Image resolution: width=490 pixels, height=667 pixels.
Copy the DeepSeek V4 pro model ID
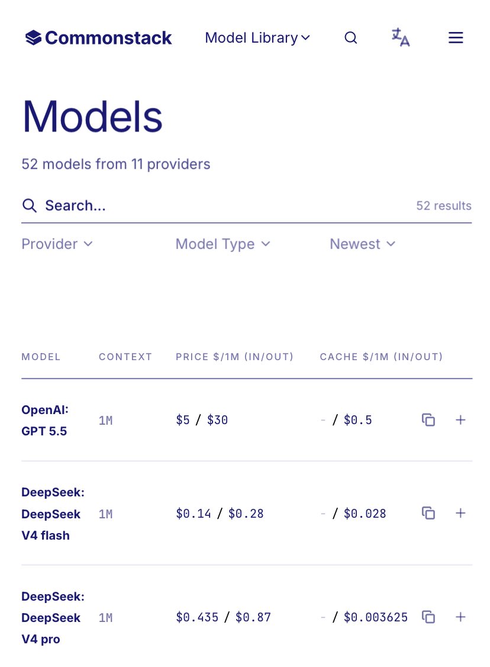(x=428, y=617)
